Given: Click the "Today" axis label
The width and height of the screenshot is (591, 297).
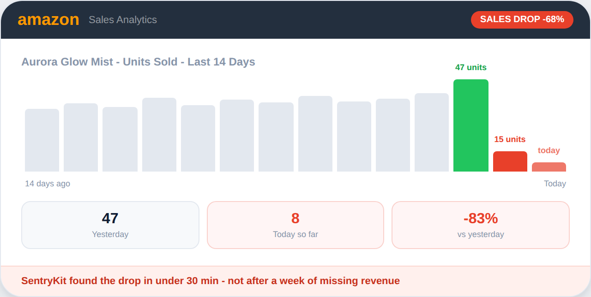Looking at the screenshot, I should click(555, 184).
